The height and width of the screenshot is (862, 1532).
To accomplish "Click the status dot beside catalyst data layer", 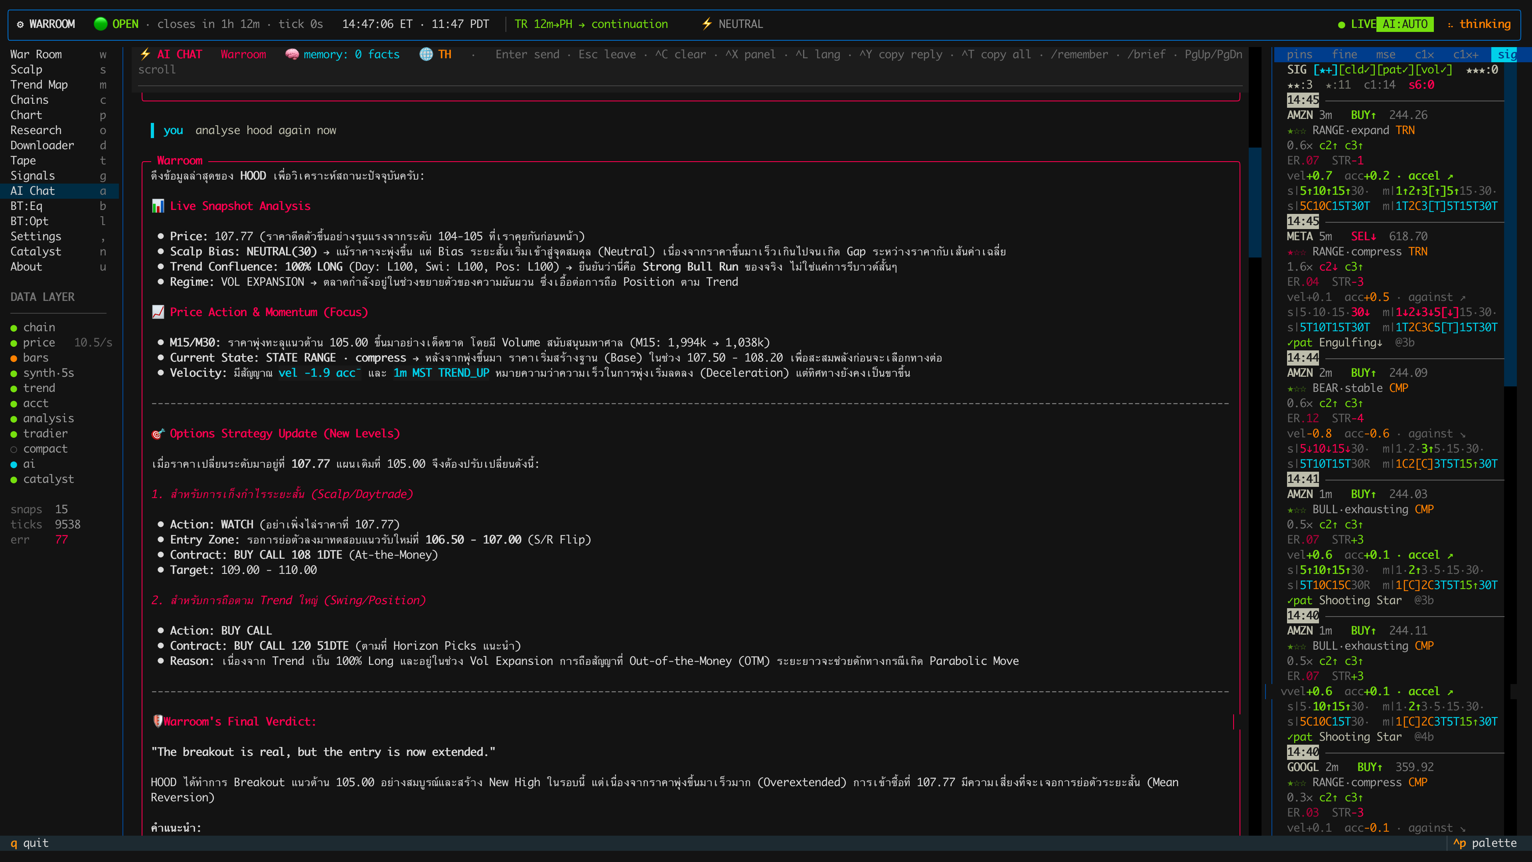I will (14, 479).
